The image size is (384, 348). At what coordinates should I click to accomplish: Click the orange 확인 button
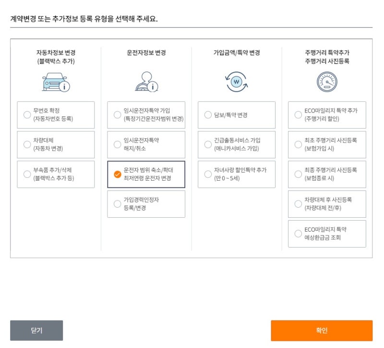coord(322,330)
